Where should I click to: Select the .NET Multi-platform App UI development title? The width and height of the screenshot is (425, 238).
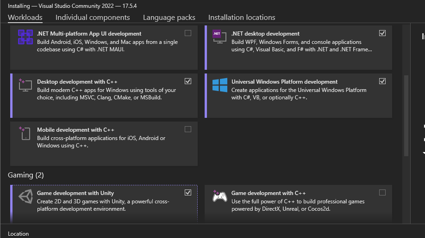pyautogui.click(x=89, y=34)
